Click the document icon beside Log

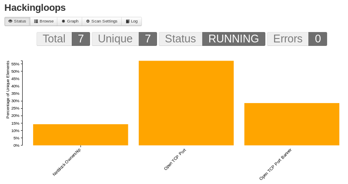[127, 21]
